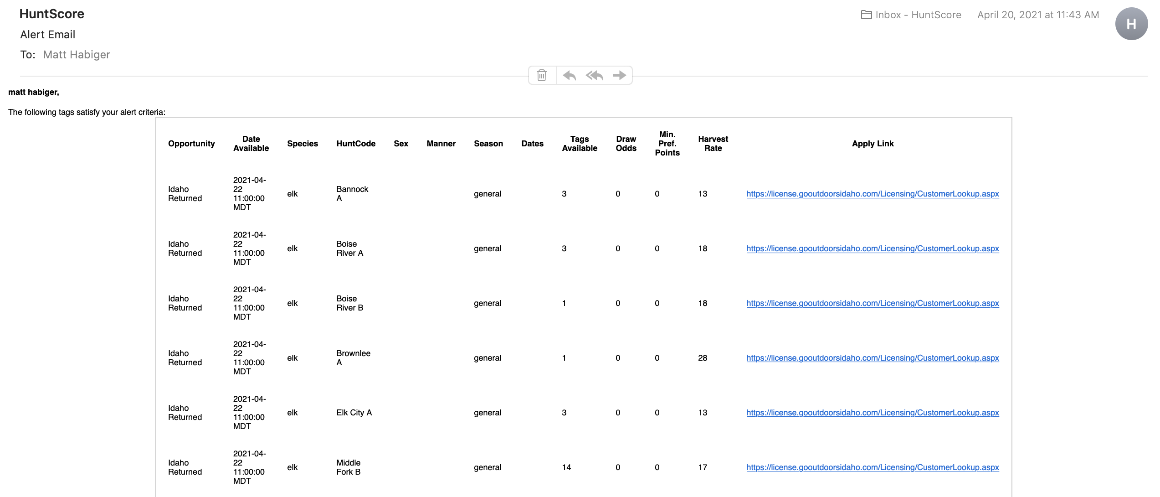This screenshot has height=497, width=1160.
Task: Forward the Alert Email message
Action: pos(619,75)
